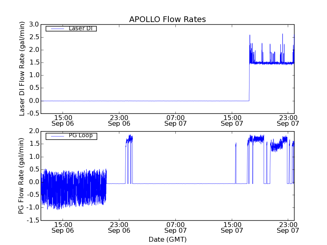Viewport: 327px width, 245px height.
Task: Click the -0.5 tick on the PG Flow y-axis
Action: tap(33, 195)
